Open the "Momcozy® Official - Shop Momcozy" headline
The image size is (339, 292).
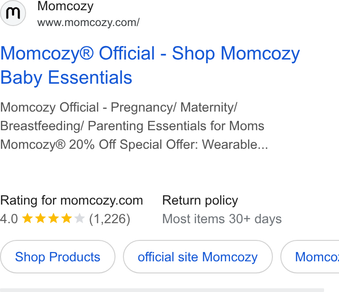click(150, 53)
